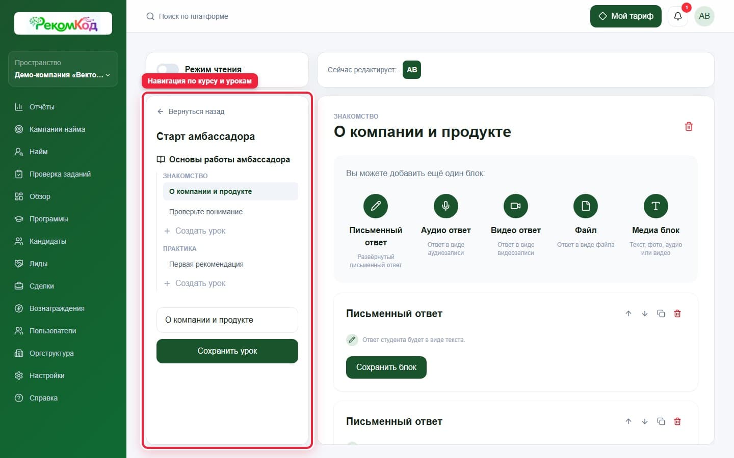Delete the lesson with top trash icon
The height and width of the screenshot is (458, 734).
point(689,127)
